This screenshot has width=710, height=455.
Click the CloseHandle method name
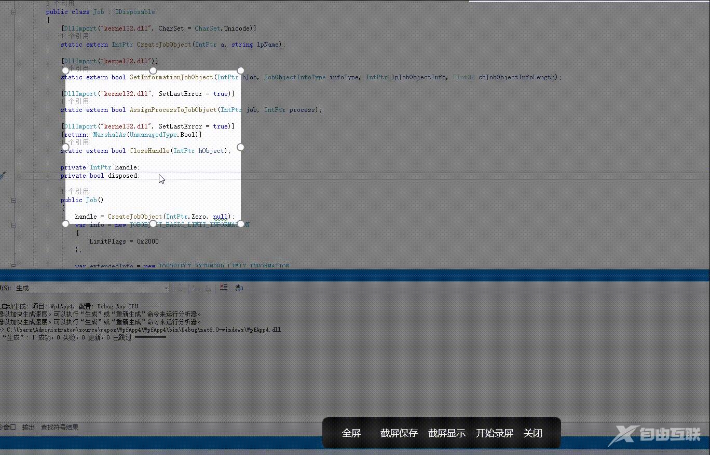149,151
